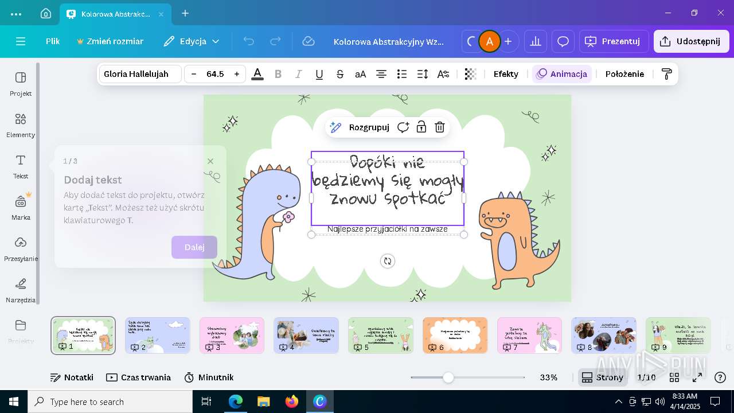734x413 pixels.
Task: Toggle italic text formatting
Action: [x=299, y=74]
